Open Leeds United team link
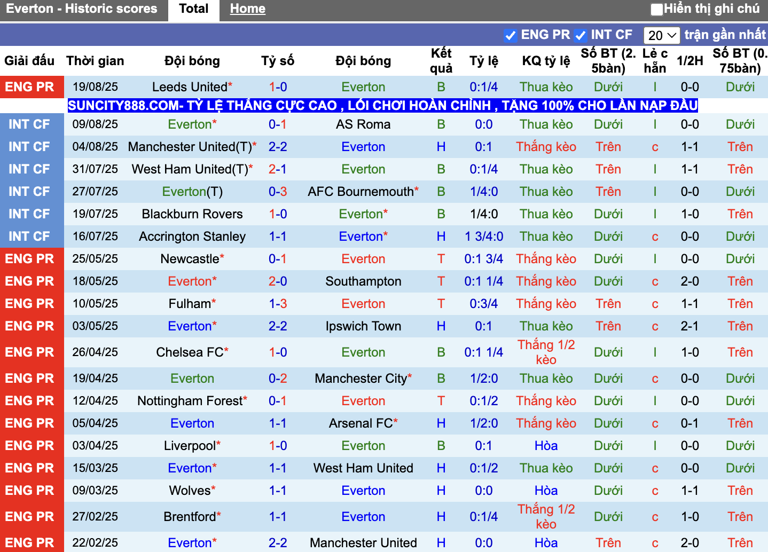This screenshot has width=768, height=552. point(190,87)
